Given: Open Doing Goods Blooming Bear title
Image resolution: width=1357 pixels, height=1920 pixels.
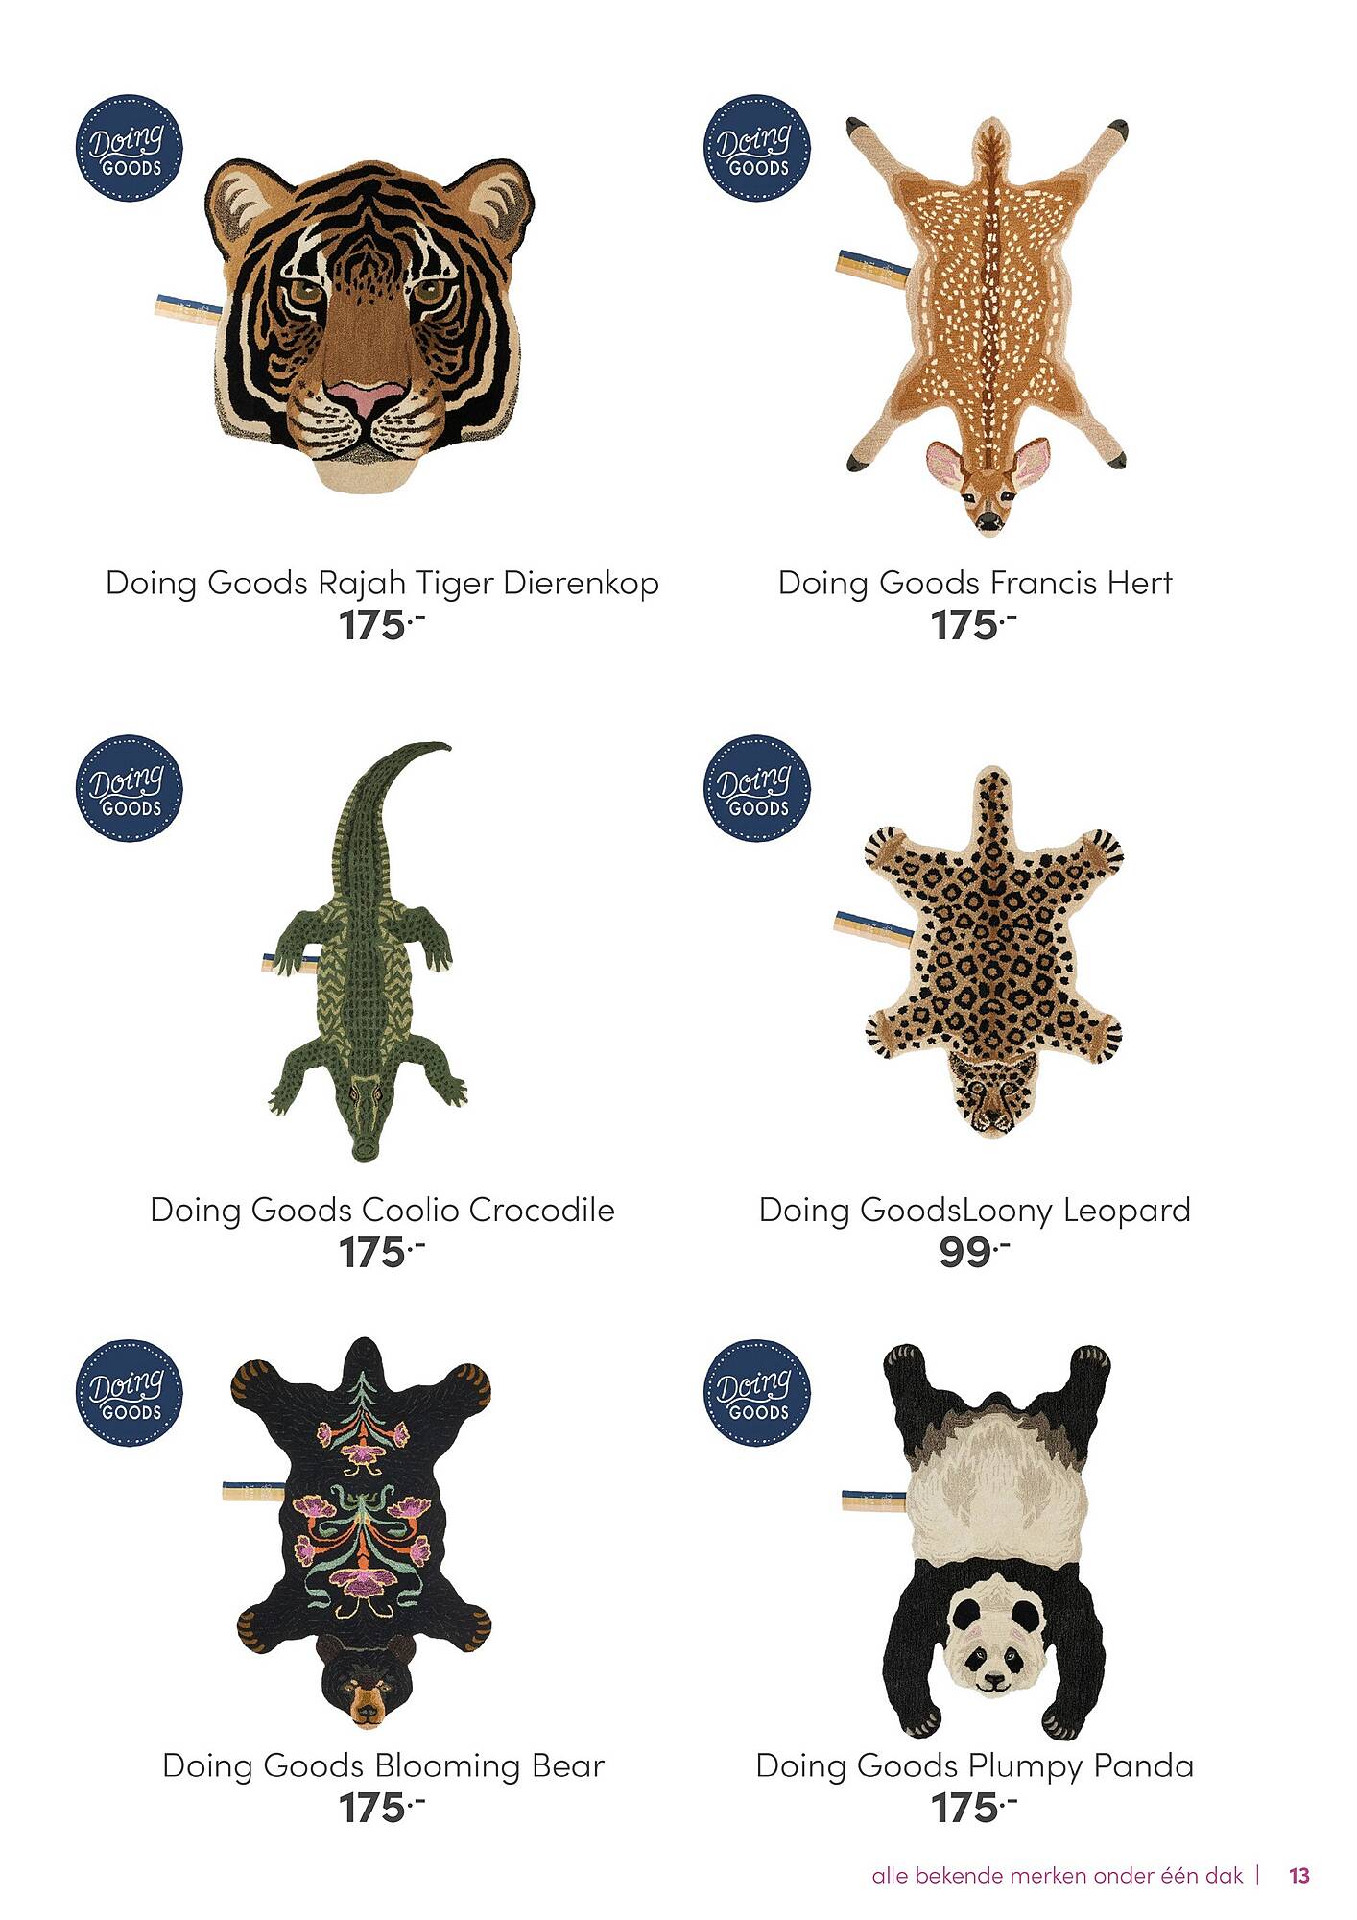Looking at the screenshot, I should click(x=383, y=1766).
